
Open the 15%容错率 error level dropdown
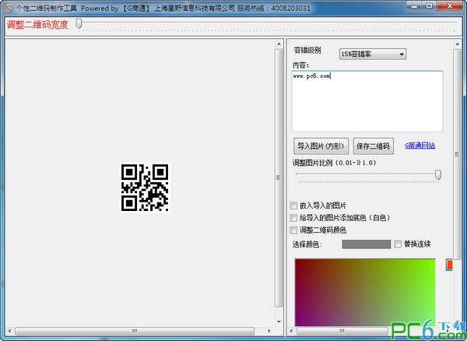click(372, 54)
